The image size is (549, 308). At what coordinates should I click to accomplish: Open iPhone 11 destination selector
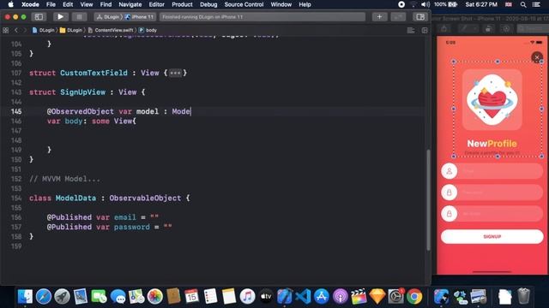coord(139,17)
